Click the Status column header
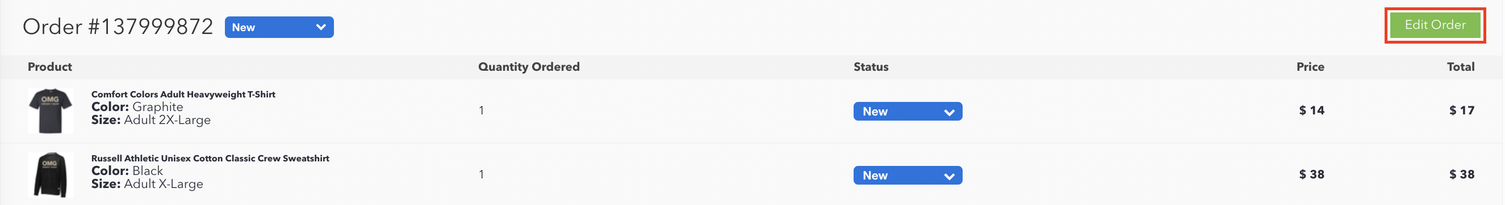Image resolution: width=1505 pixels, height=205 pixels. pos(872,67)
